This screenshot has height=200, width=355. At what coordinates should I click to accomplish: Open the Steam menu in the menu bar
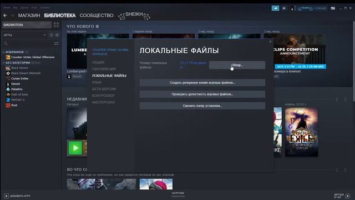7,7
